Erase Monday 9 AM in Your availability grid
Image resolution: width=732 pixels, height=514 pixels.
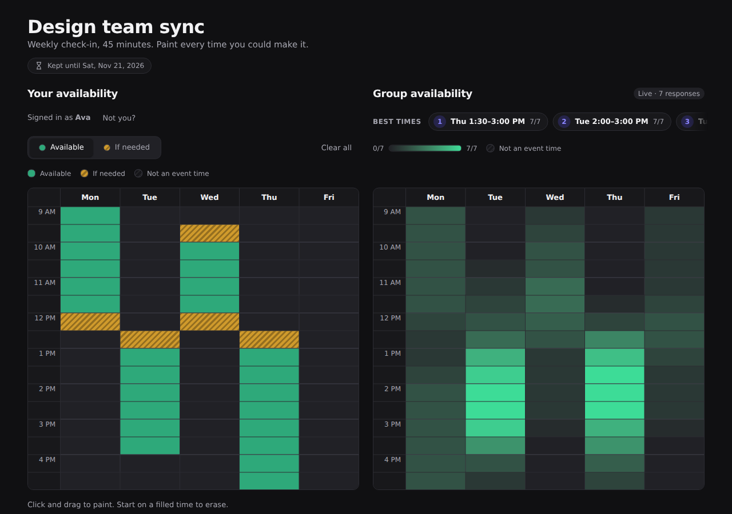[90, 215]
